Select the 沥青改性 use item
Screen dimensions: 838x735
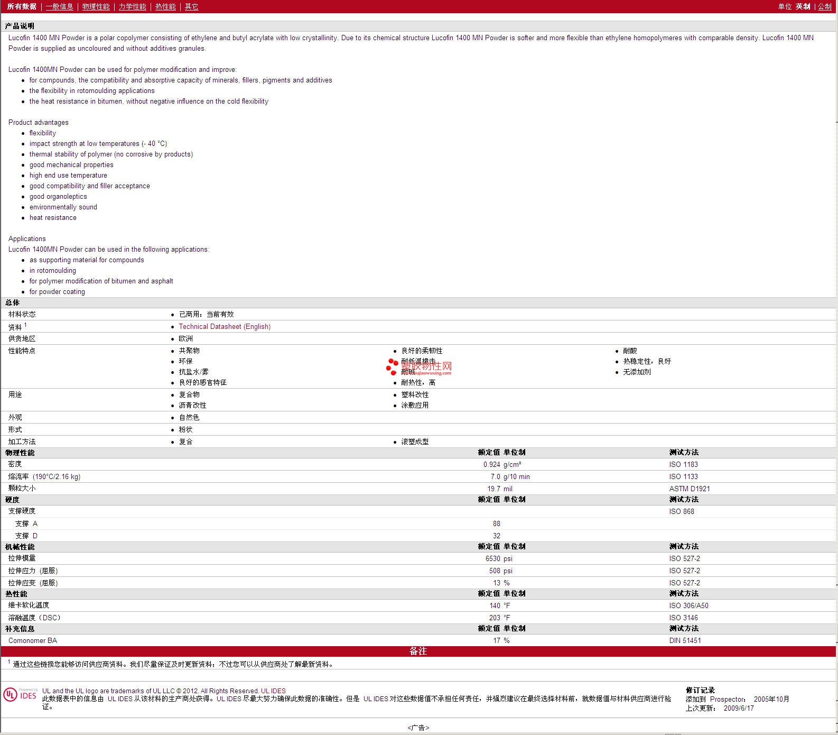[x=192, y=405]
